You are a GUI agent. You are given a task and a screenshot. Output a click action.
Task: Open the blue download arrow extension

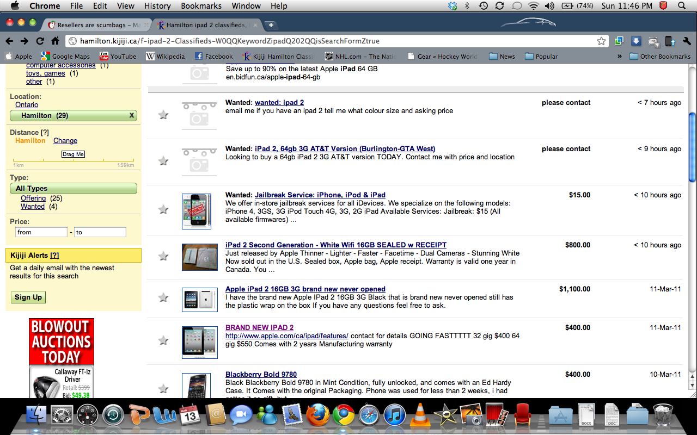pos(636,41)
